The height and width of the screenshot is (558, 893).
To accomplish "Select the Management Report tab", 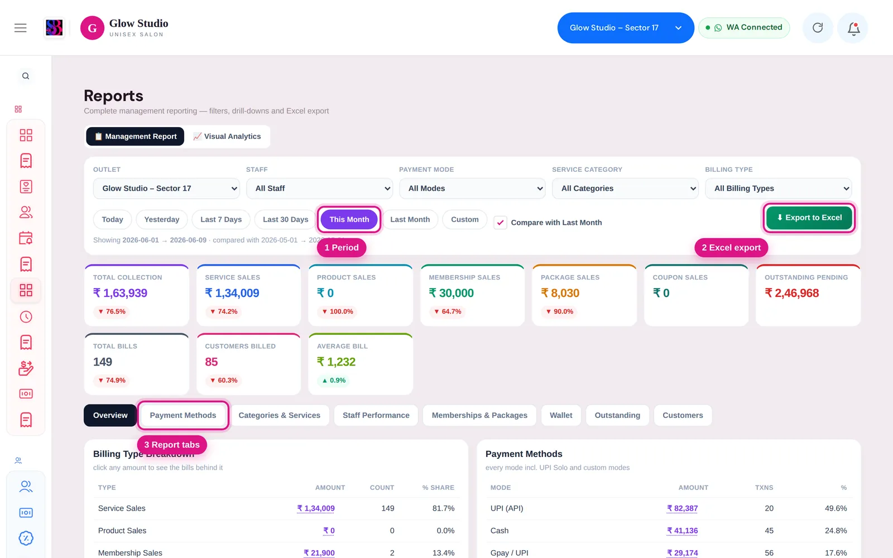I will [135, 136].
